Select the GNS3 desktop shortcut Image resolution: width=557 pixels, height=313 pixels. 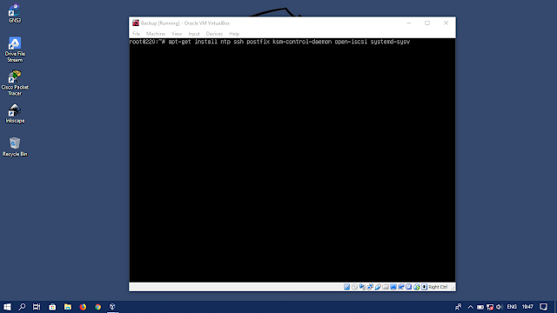(x=15, y=14)
